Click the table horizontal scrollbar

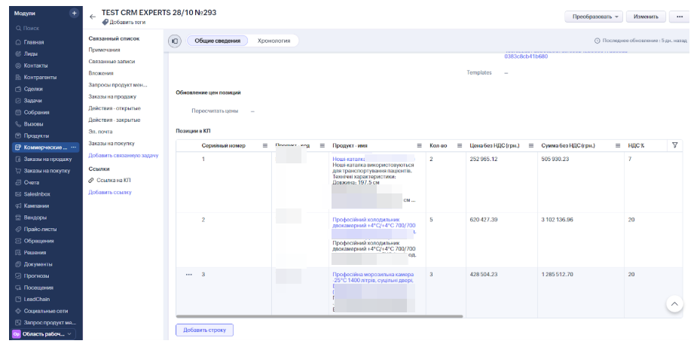(x=319, y=317)
